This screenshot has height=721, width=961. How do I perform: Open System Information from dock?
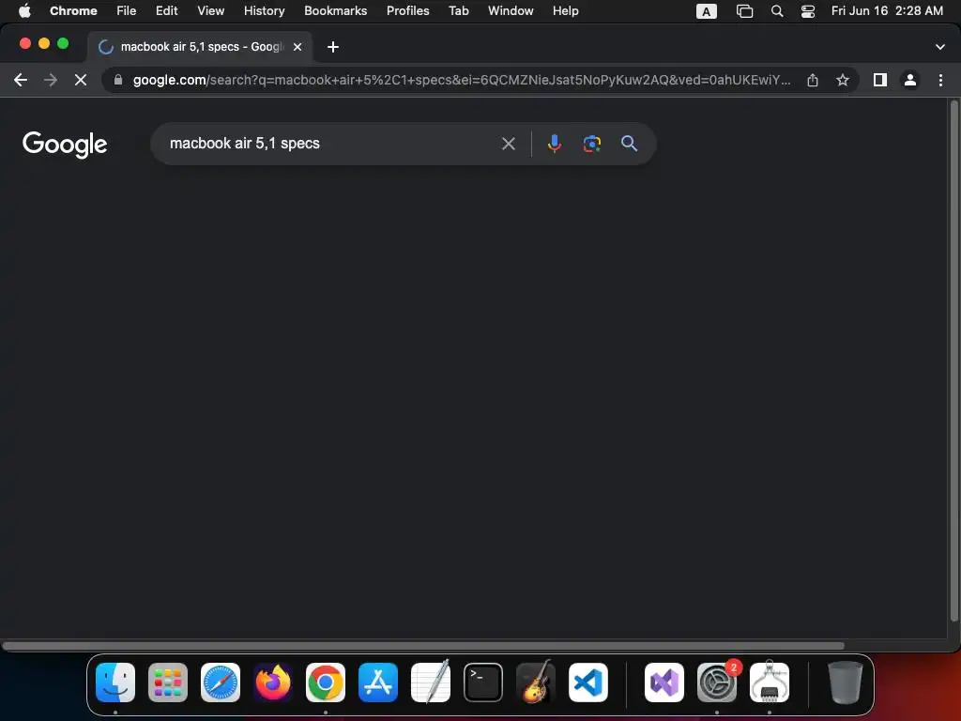(770, 683)
